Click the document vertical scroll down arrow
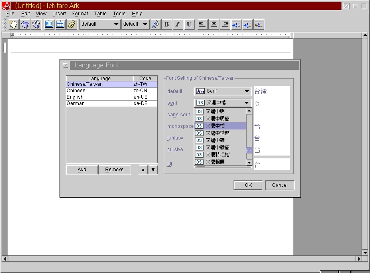The width and height of the screenshot is (370, 273). (365, 253)
